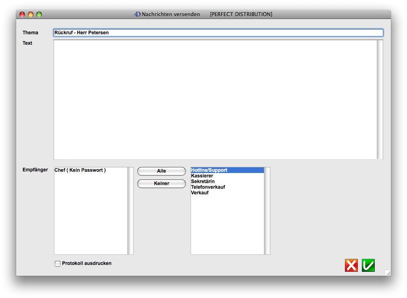Choose Sekretärin from the group list

click(x=203, y=181)
